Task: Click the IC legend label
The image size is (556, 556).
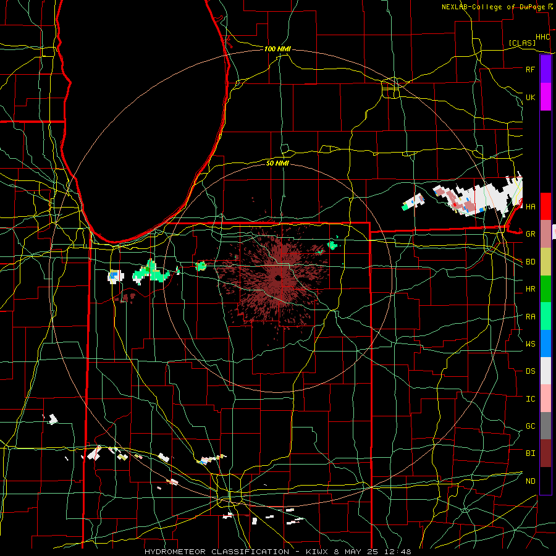Action: 530,399
